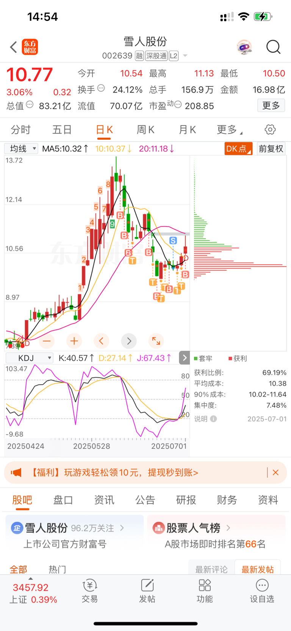The image size is (291, 631).
Task: Switch to the 资料 tab
Action: point(268,500)
